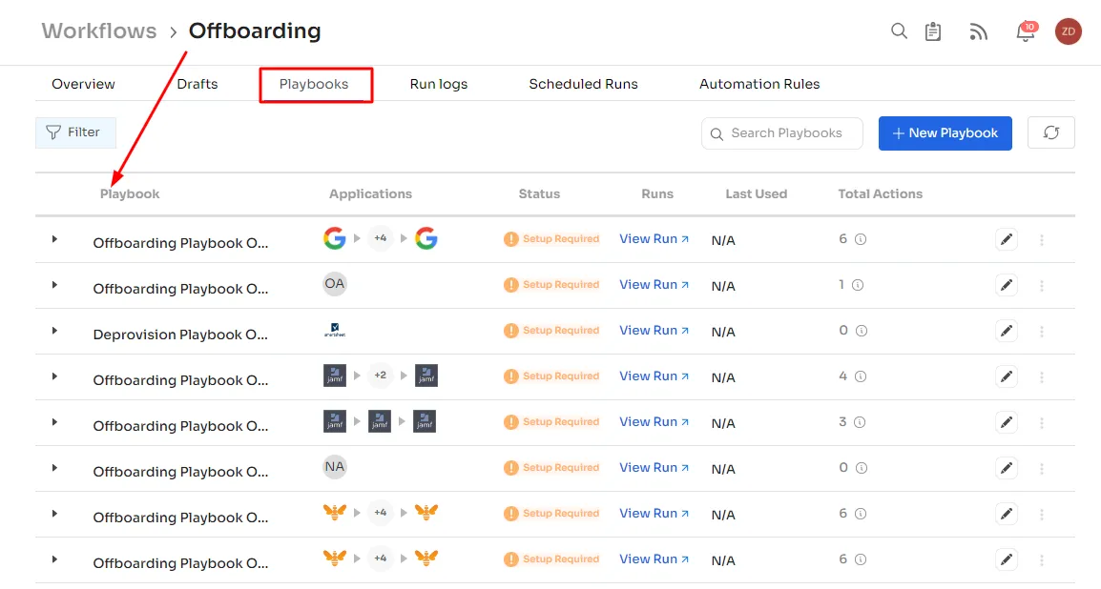The image size is (1101, 589).
Task: Click the Setup Required status for Deprovision Playbook
Action: tap(551, 331)
